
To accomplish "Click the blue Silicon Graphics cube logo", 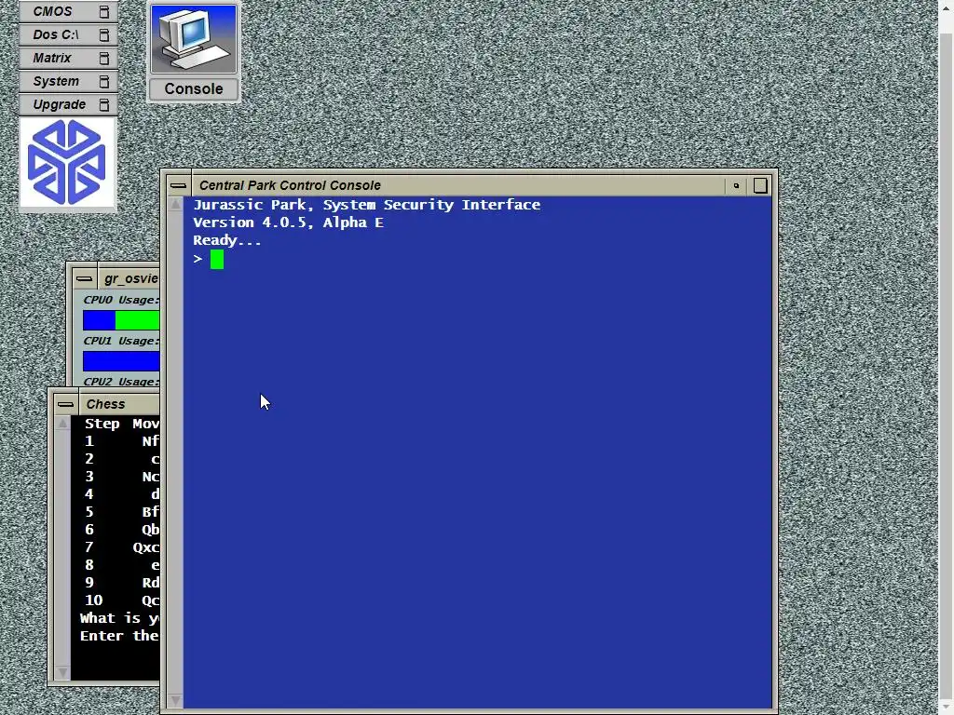I will pyautogui.click(x=67, y=162).
